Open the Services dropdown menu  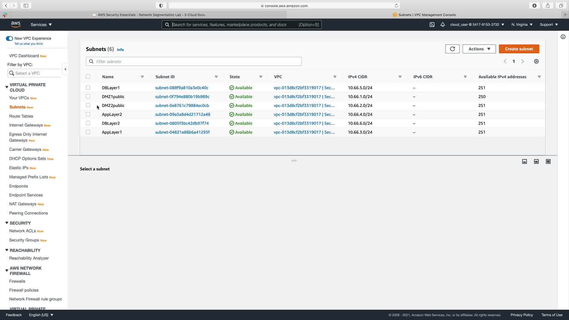coord(41,25)
